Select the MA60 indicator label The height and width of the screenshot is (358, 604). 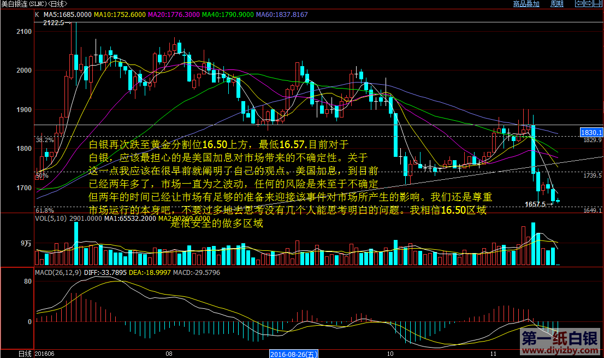(284, 14)
